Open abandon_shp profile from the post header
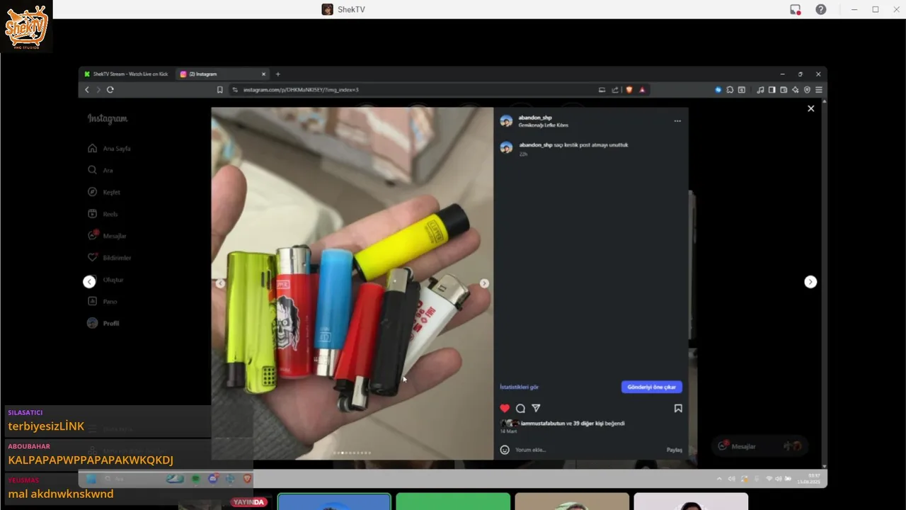This screenshot has width=906, height=510. [535, 118]
